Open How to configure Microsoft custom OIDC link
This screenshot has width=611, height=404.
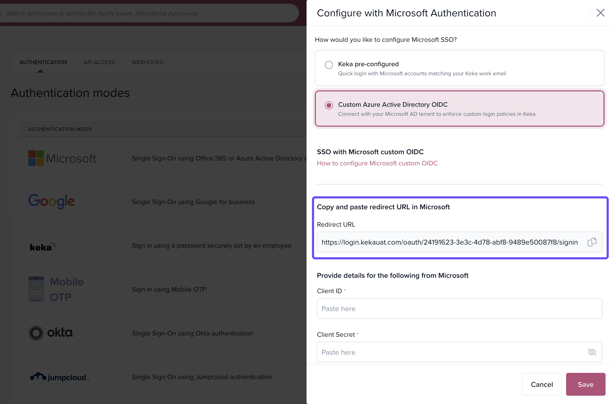(377, 163)
